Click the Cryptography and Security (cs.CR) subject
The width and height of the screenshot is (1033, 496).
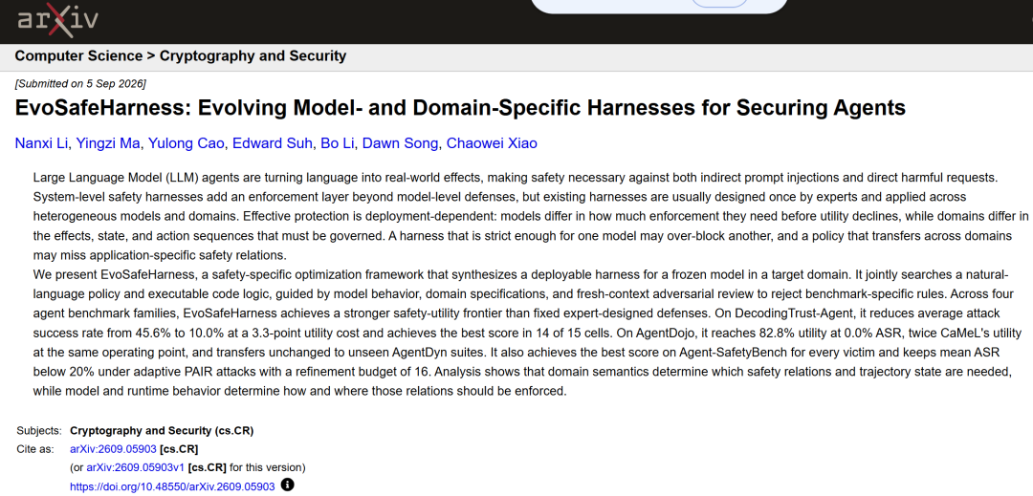click(162, 431)
